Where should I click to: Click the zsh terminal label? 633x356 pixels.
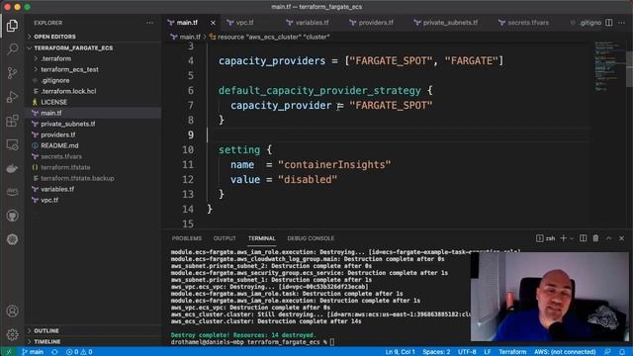coord(545,238)
